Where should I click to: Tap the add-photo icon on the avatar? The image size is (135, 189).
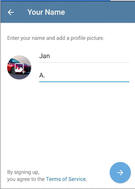click(x=20, y=68)
